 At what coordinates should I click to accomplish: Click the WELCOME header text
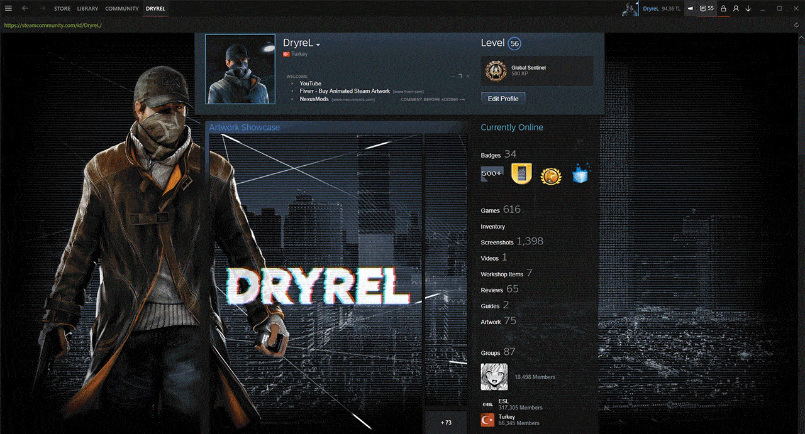297,77
